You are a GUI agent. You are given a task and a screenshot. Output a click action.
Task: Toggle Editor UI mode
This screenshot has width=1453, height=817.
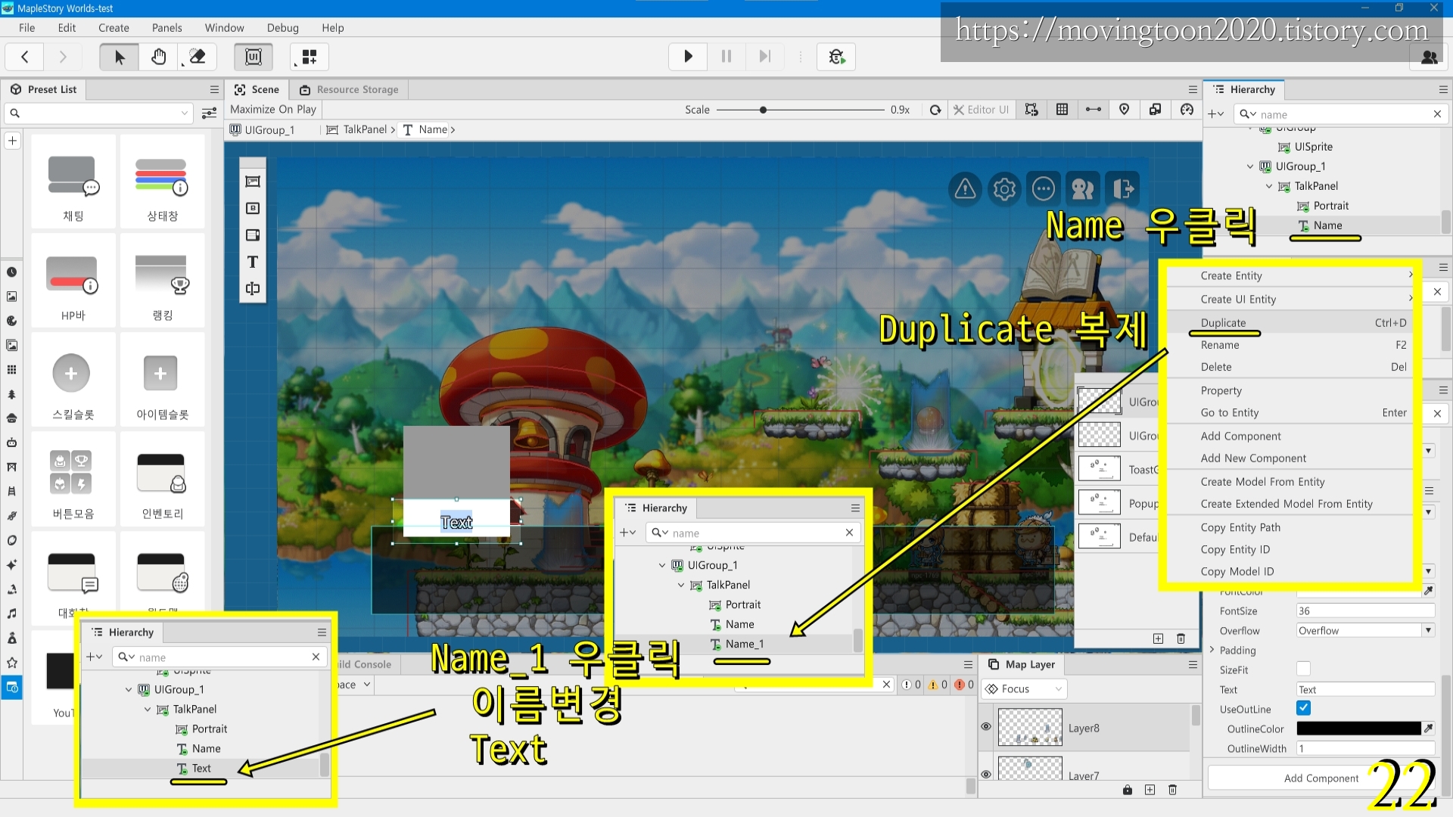981,110
